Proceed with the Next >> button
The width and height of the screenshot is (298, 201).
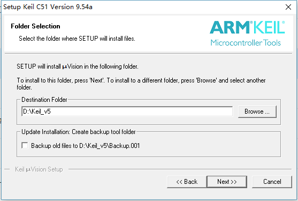(227, 182)
